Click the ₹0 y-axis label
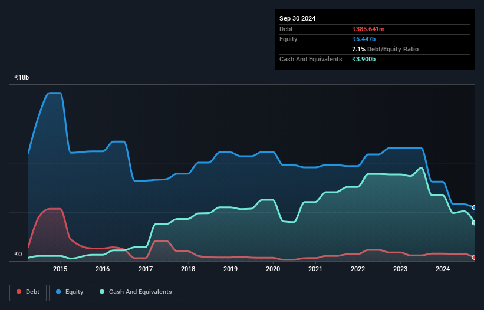The height and width of the screenshot is (310, 484). coord(18,254)
